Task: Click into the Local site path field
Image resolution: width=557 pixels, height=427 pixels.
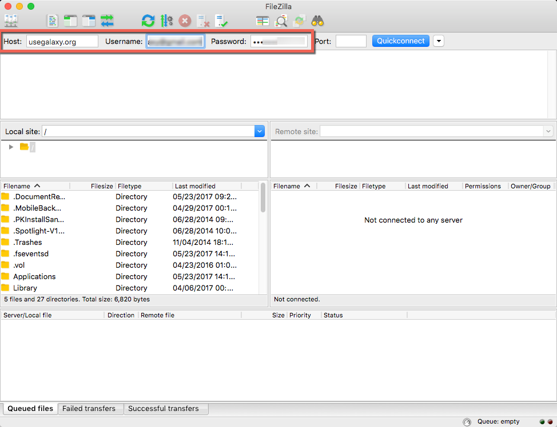Action: pos(149,131)
